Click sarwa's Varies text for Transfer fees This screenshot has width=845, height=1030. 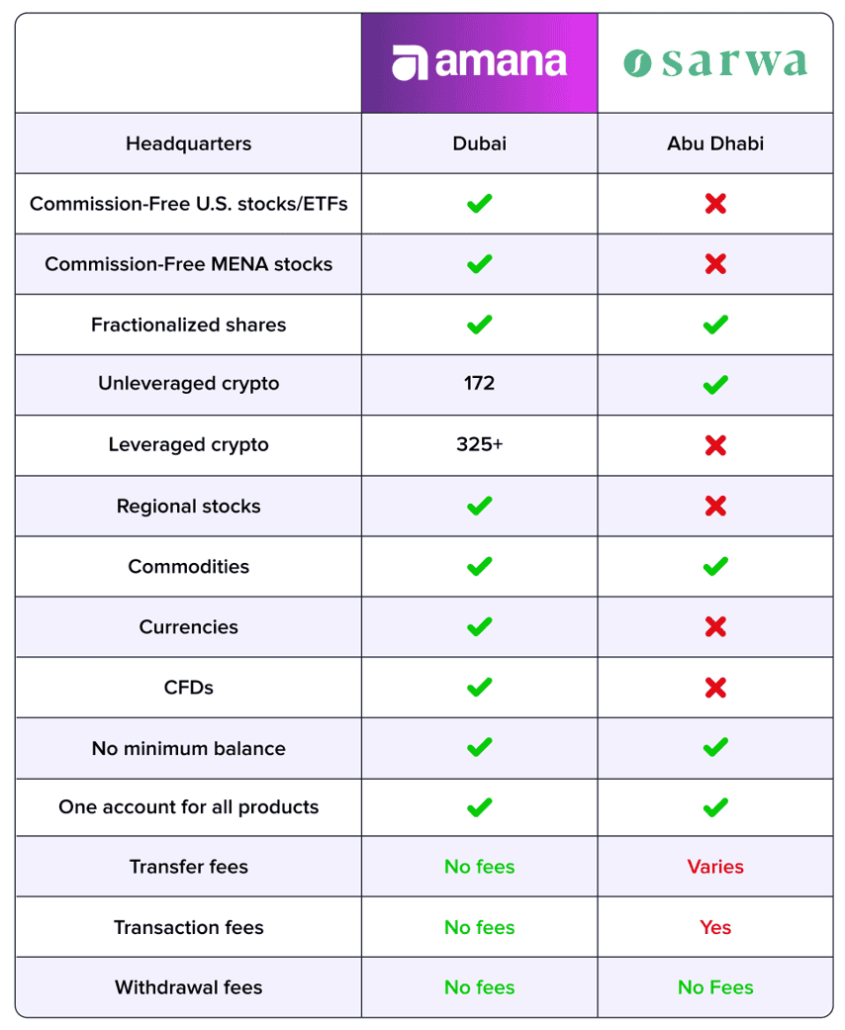[715, 867]
